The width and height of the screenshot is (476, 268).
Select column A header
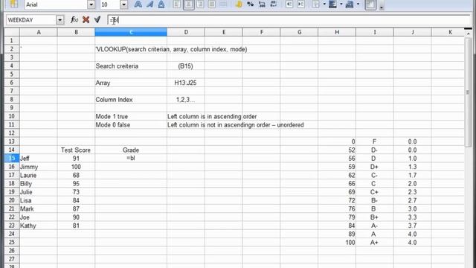39,32
